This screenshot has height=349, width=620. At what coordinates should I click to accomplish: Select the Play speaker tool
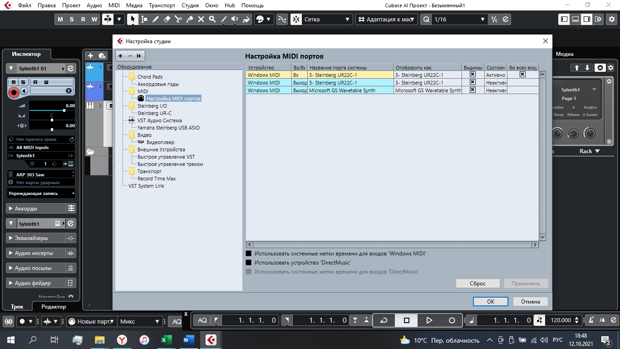point(235,19)
